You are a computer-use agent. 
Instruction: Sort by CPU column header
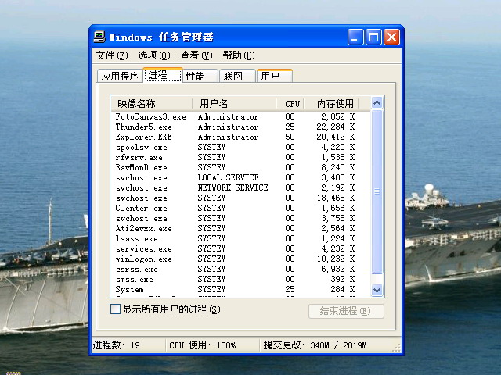(290, 104)
